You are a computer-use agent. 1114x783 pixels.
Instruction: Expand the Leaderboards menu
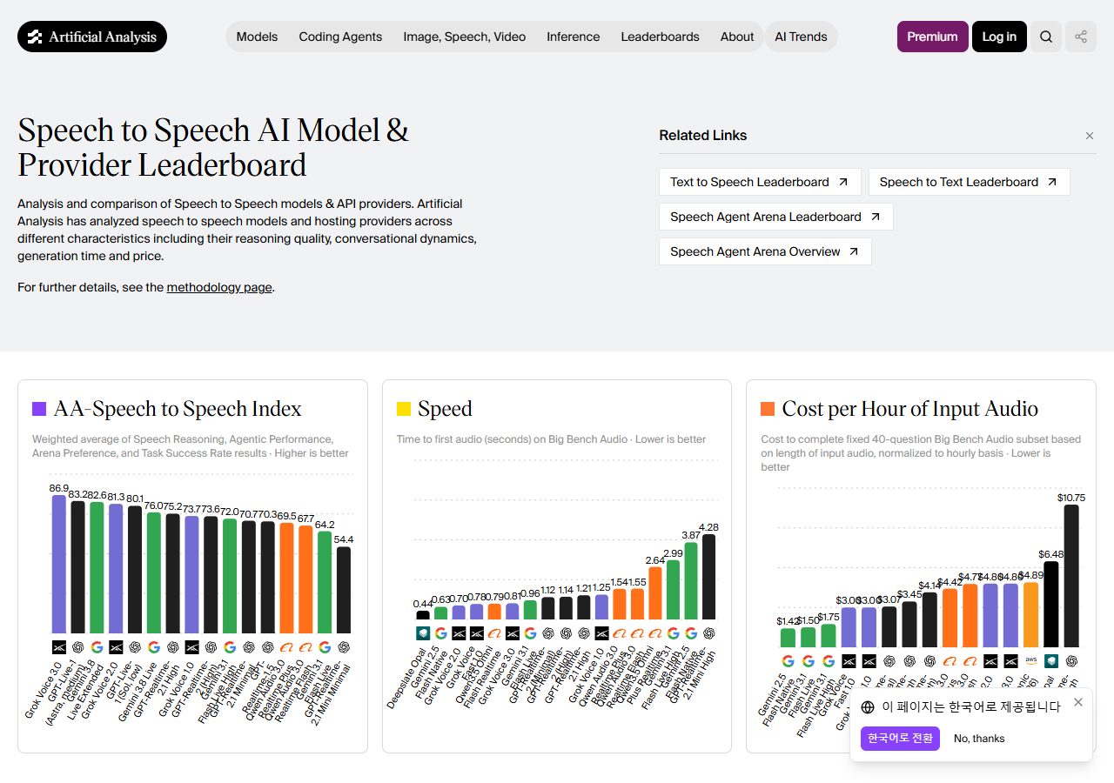660,37
